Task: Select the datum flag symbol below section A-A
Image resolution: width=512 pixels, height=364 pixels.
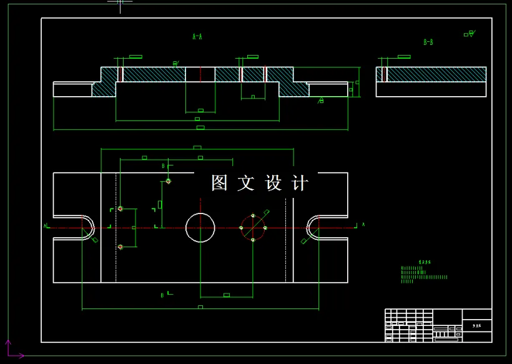Action: click(x=322, y=100)
